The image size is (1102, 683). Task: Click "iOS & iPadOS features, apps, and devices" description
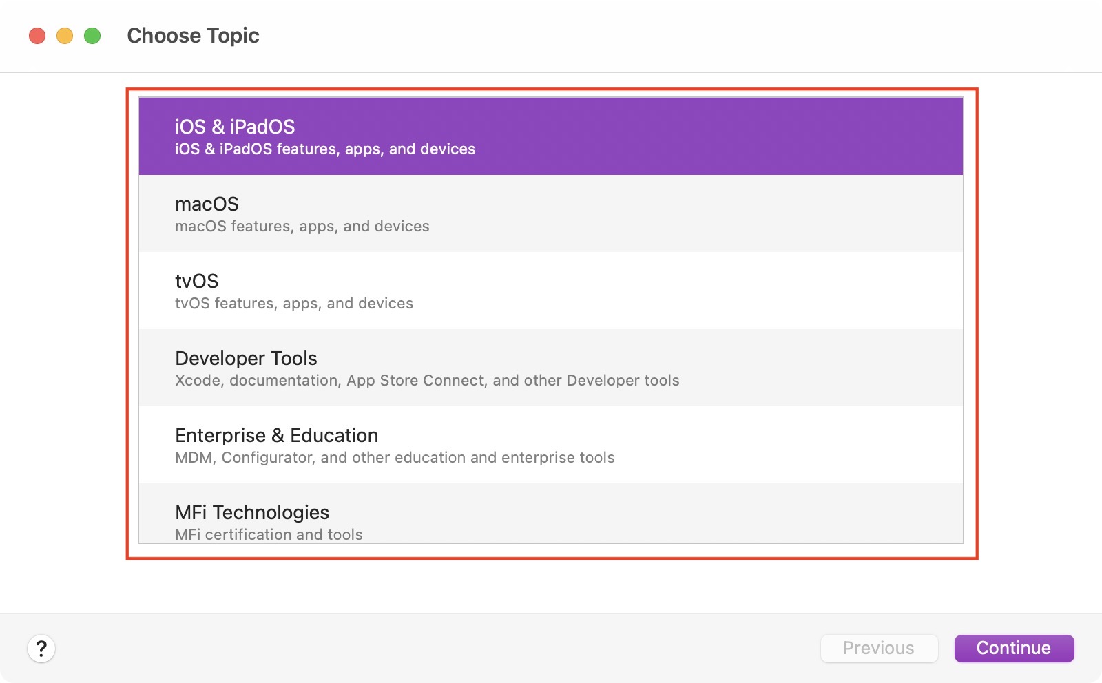click(x=325, y=149)
